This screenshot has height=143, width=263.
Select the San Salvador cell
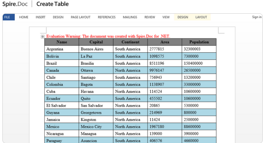point(96,106)
